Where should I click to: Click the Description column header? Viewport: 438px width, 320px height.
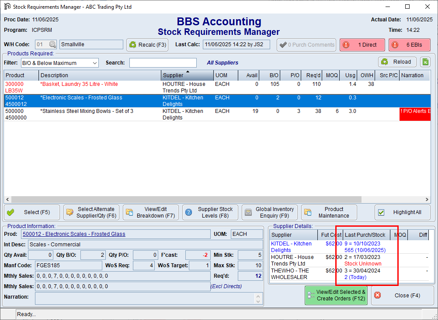tap(99, 75)
